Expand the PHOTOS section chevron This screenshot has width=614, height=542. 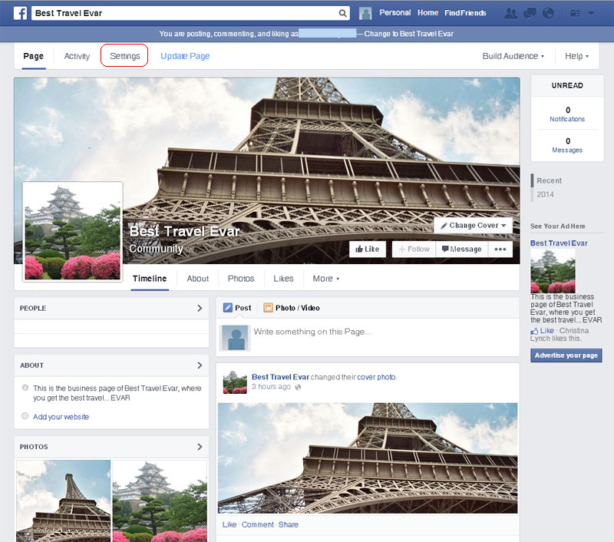coord(200,447)
